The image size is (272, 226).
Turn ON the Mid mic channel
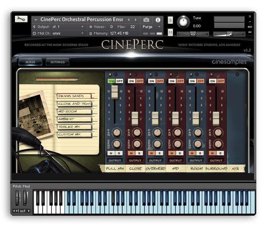click(x=172, y=81)
